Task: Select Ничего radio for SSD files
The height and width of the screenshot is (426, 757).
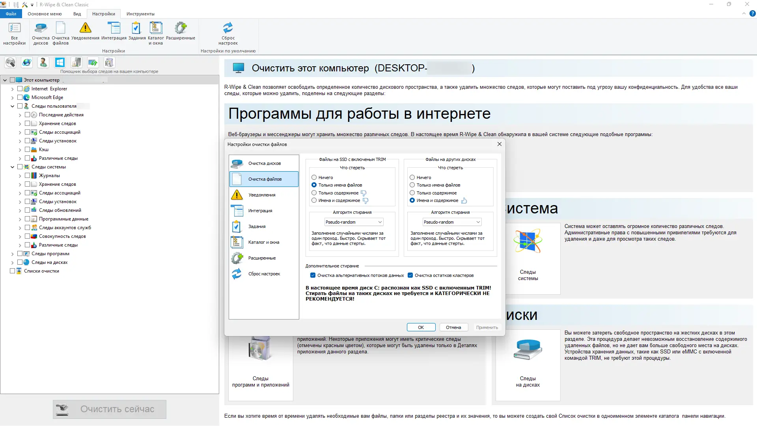Action: [314, 177]
